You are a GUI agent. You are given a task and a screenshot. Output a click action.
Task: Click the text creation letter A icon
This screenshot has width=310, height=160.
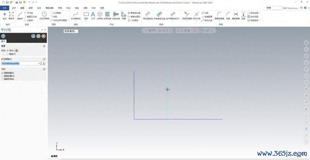(93, 15)
